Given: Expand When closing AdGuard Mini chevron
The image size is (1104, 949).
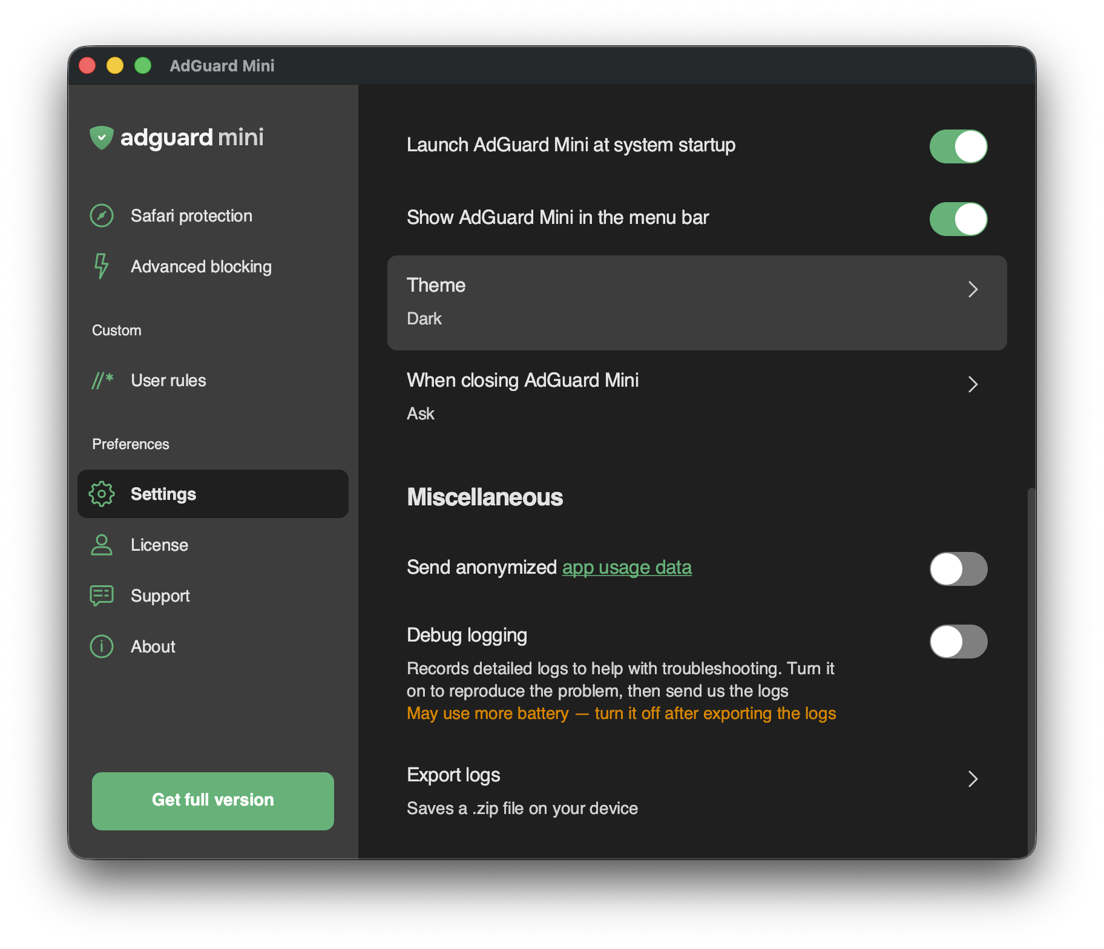Looking at the screenshot, I should pos(973,384).
